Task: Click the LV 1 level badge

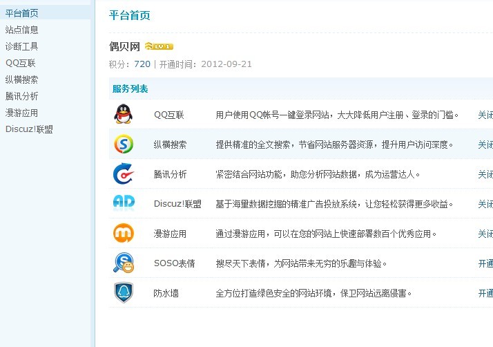Action: coord(159,46)
